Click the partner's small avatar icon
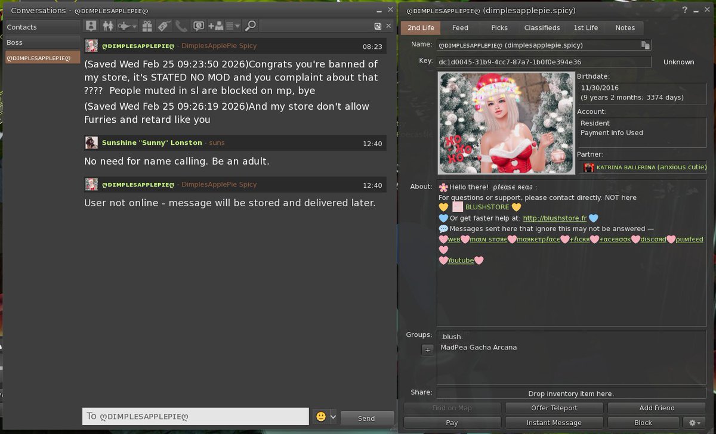 click(x=589, y=168)
